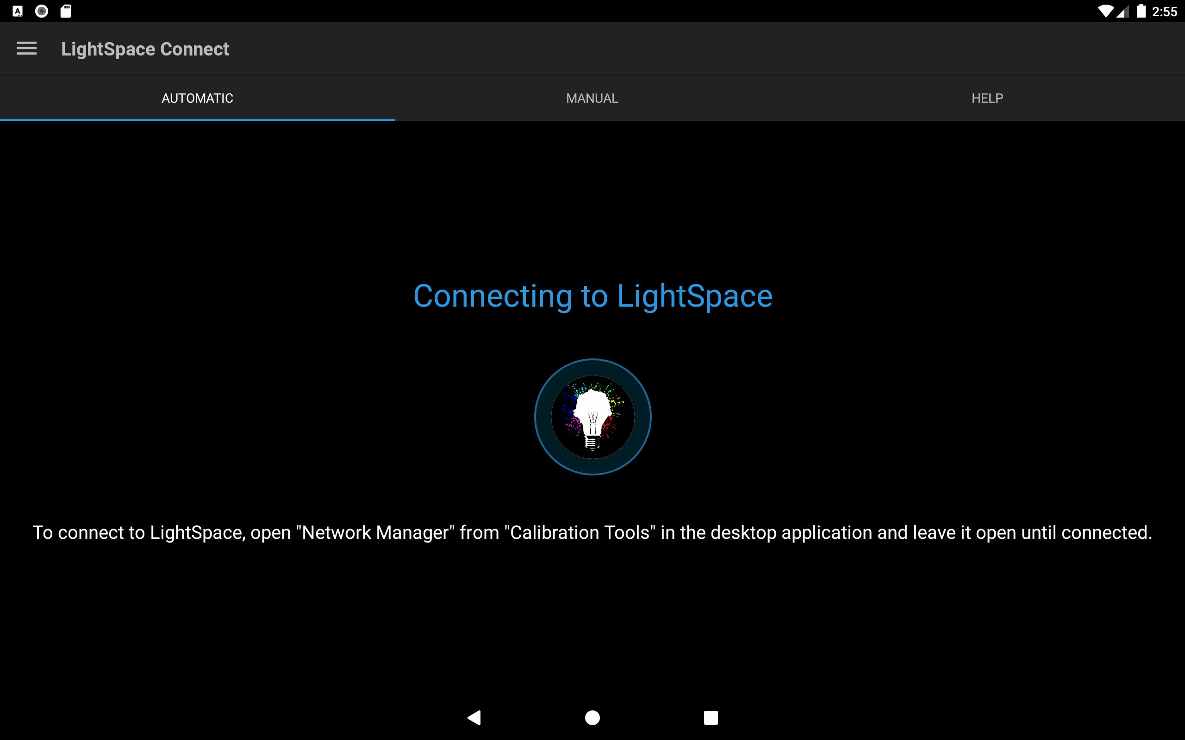Tap the Android home button
This screenshot has width=1185, height=740.
[x=592, y=717]
